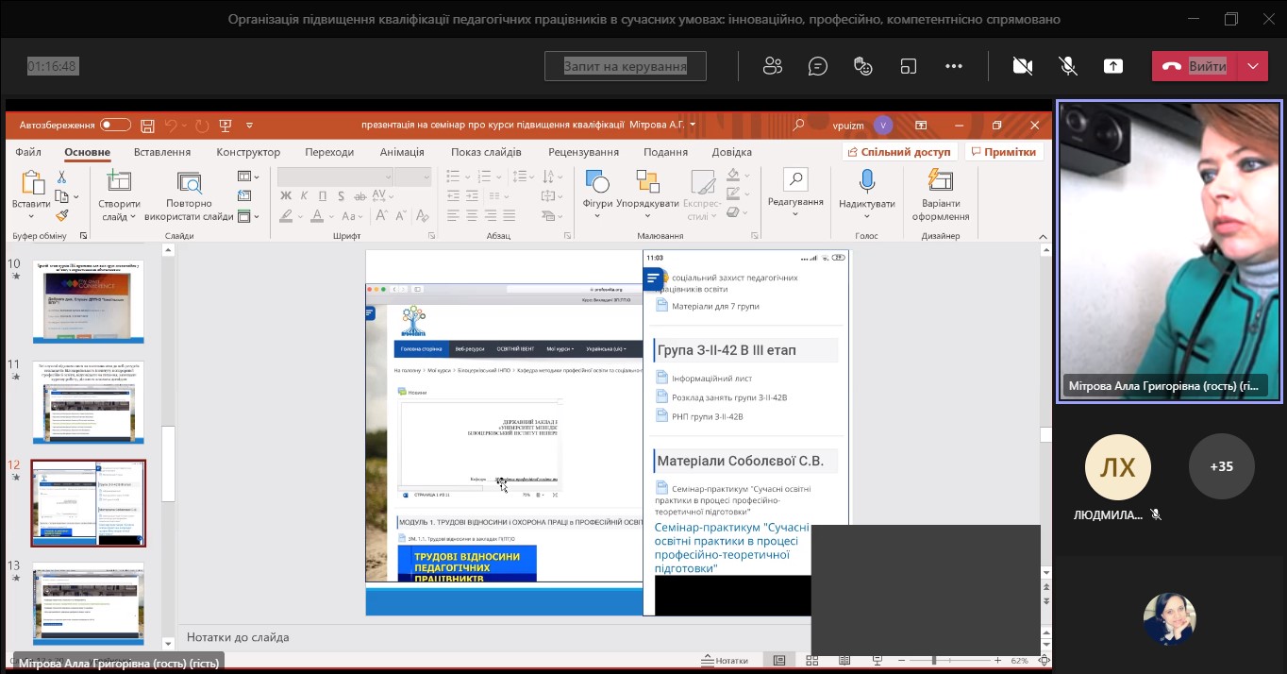Image resolution: width=1287 pixels, height=674 pixels.
Task: Expand the leave meeting options arrow
Action: click(x=1252, y=66)
